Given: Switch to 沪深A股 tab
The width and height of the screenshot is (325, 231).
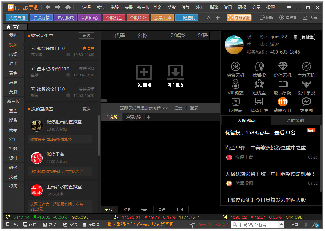Looking at the screenshot, I should pyautogui.click(x=133, y=117).
